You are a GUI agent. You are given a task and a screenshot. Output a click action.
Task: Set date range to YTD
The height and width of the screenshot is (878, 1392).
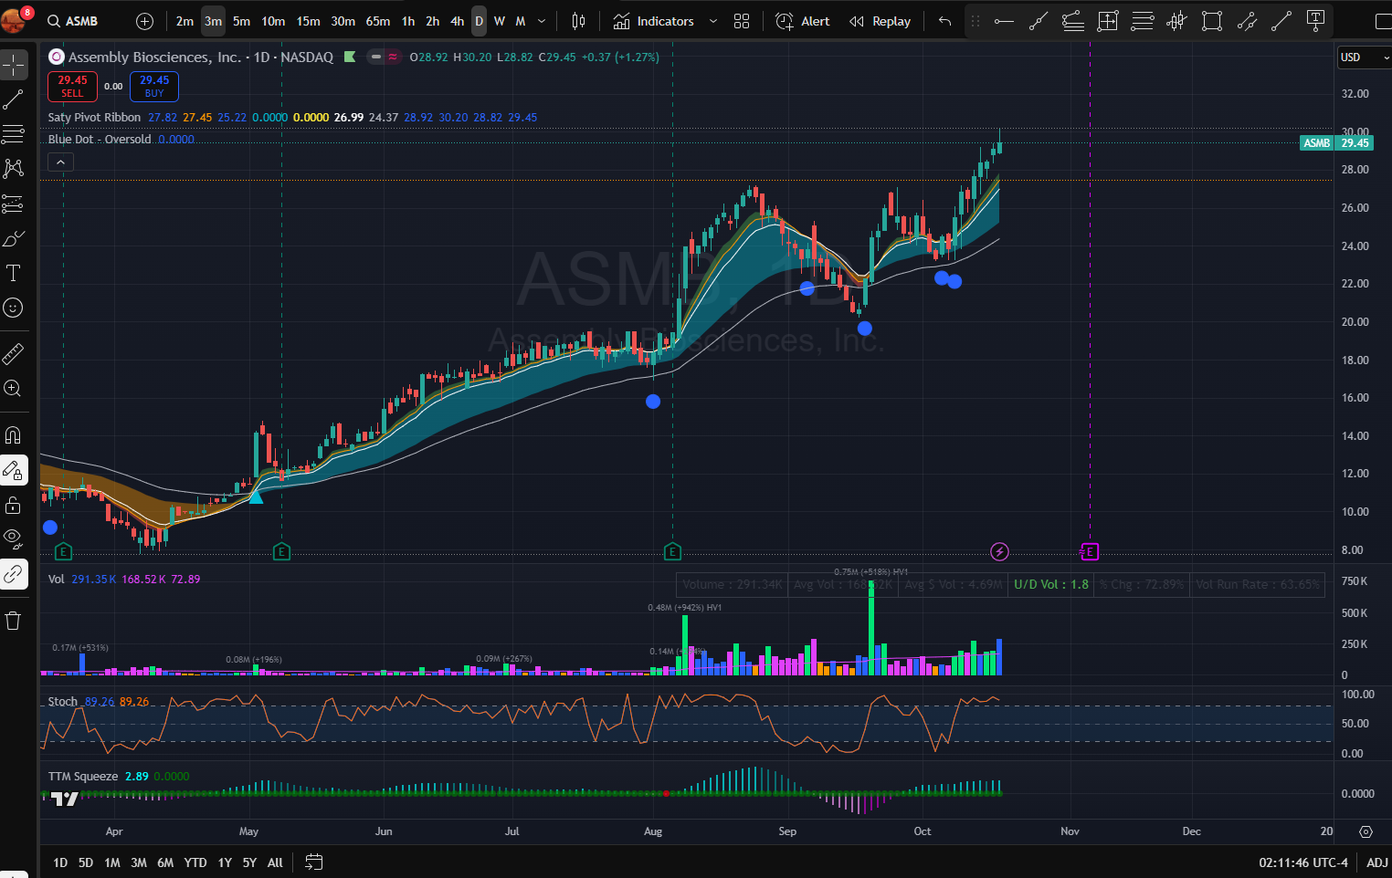(x=195, y=862)
